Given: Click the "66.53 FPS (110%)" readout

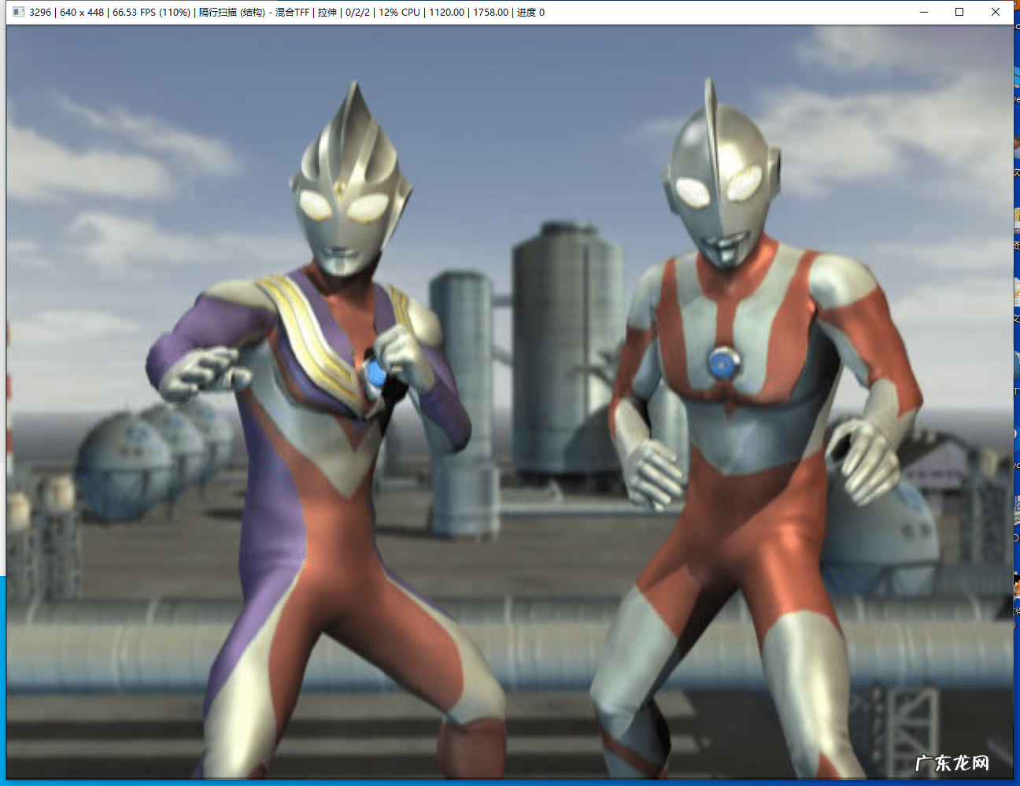Looking at the screenshot, I should (151, 13).
